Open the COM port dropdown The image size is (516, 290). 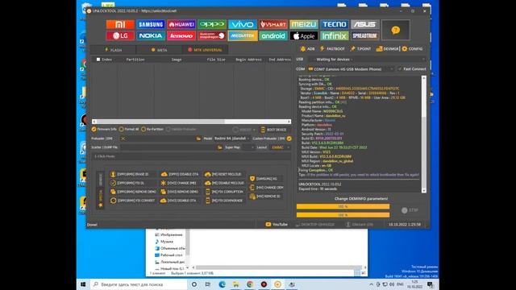pos(351,69)
